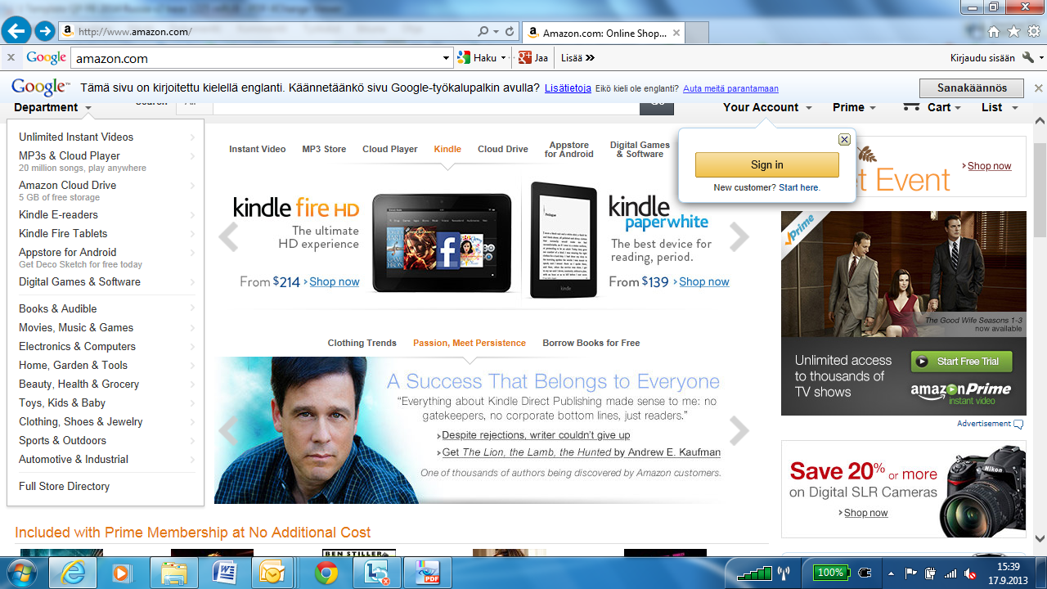Open Windows Media Player taskbar icon
The height and width of the screenshot is (589, 1047).
123,573
